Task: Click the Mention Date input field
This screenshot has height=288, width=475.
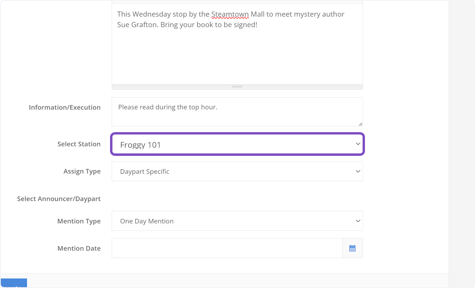Action: point(227,248)
